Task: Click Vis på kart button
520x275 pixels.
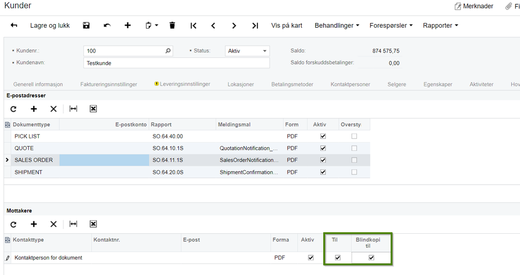Action: pos(287,26)
